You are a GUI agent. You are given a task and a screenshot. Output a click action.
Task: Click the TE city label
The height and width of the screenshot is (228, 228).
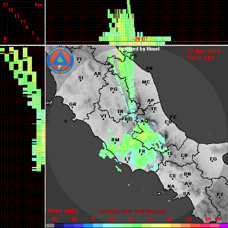(154, 109)
